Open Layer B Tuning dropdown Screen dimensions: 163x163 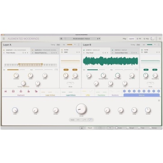click(x=138, y=45)
